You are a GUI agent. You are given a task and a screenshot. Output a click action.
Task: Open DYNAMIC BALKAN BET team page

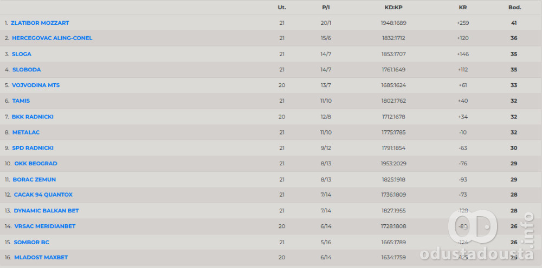click(x=46, y=210)
